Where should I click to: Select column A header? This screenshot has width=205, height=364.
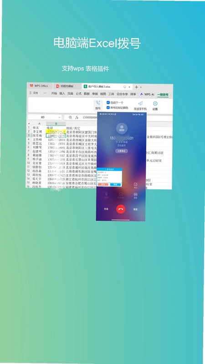(x=39, y=123)
